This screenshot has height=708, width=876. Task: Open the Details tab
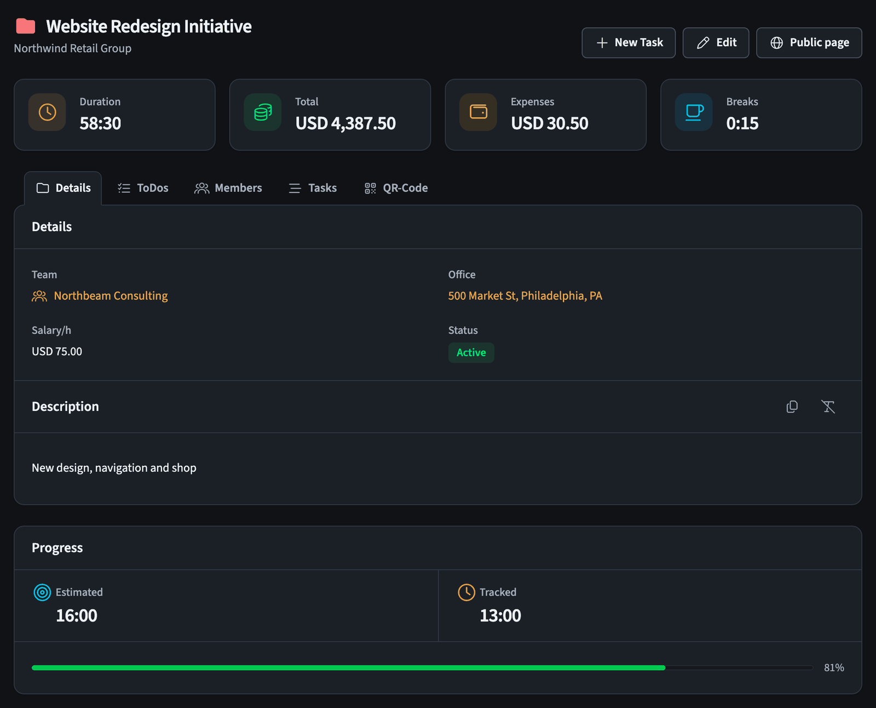63,188
